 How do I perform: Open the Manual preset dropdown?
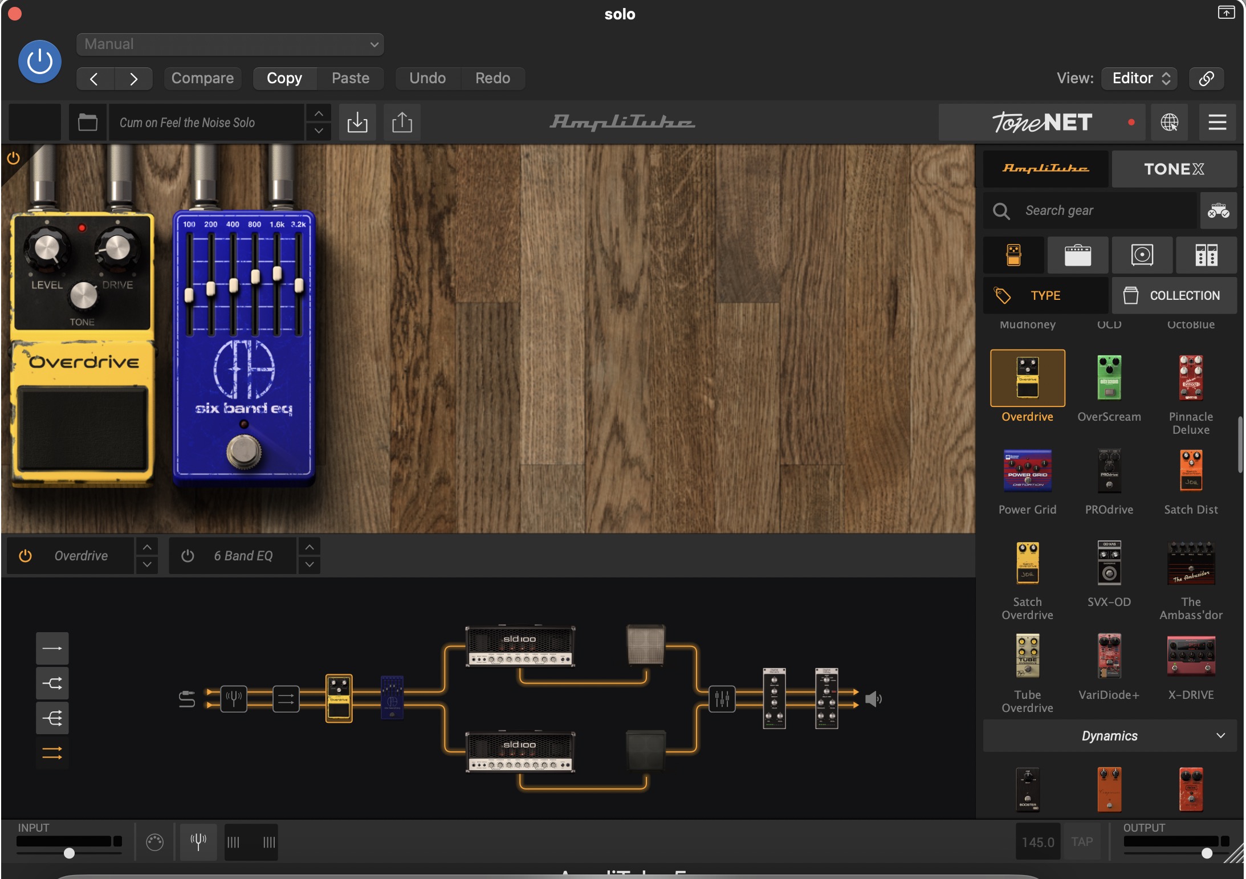point(230,44)
